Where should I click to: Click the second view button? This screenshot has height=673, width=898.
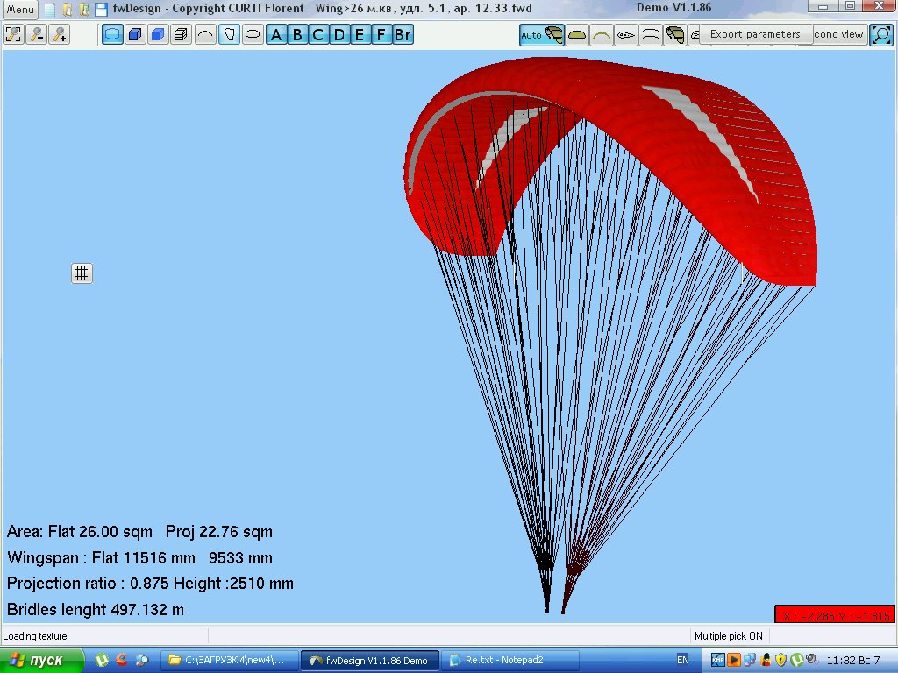click(838, 35)
